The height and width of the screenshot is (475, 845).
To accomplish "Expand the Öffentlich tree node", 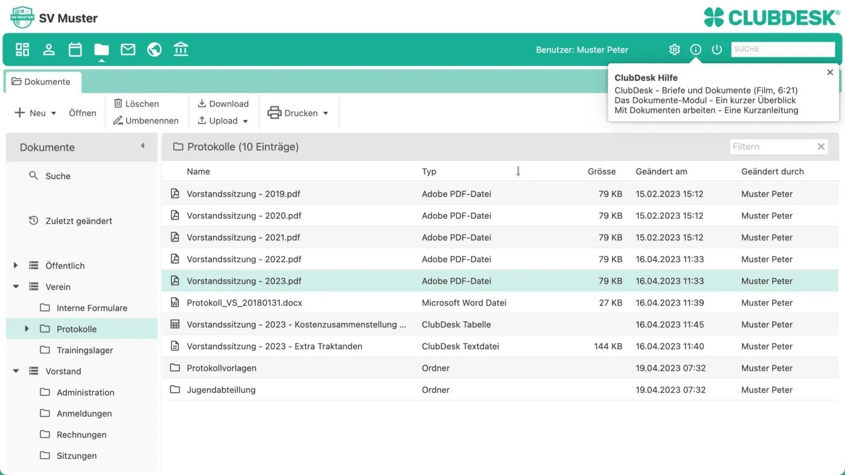I will (16, 265).
